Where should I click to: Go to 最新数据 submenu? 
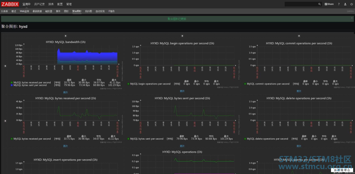(x=37, y=11)
